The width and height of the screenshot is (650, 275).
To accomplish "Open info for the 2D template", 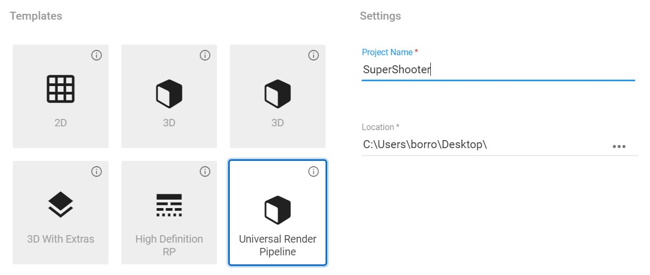I will (x=96, y=55).
